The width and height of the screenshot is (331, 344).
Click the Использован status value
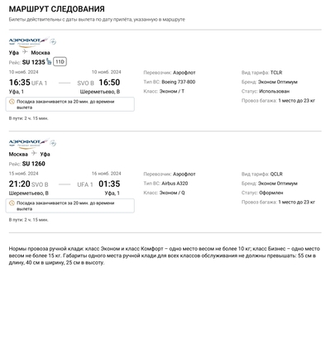click(274, 91)
